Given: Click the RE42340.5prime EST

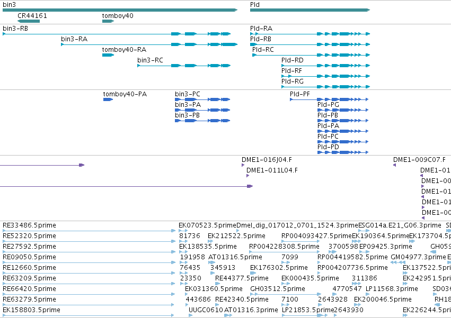Looking at the screenshot, I should [218, 305].
